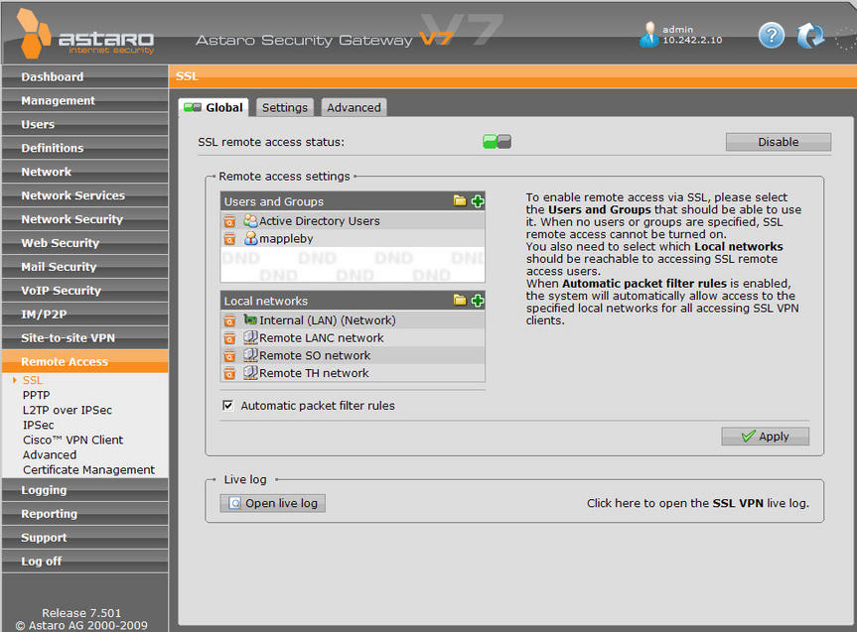The width and height of the screenshot is (857, 632).
Task: Open the Reporting menu
Action: 84,514
